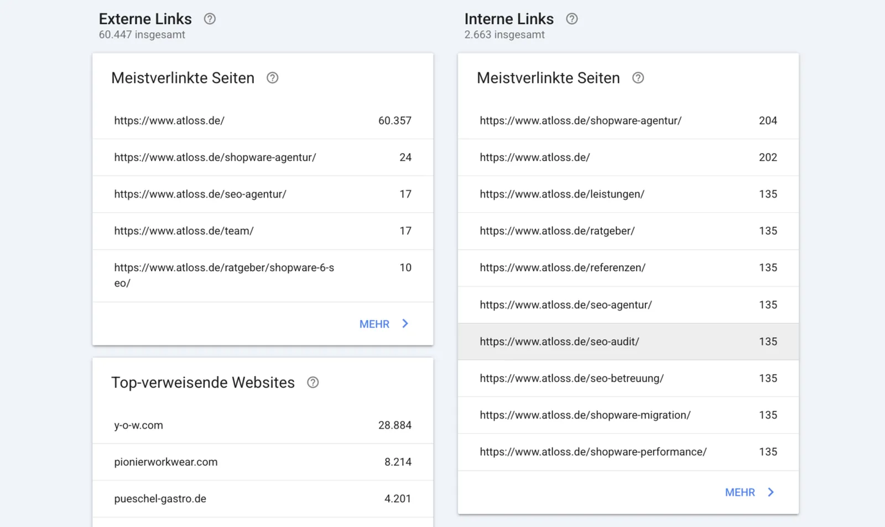Open help icon next to Interne Links

pyautogui.click(x=572, y=19)
